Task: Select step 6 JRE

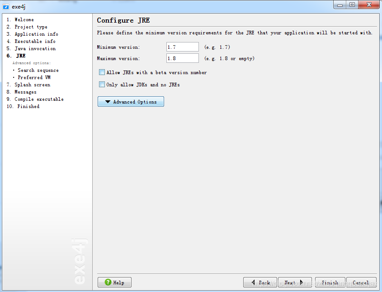Action: click(x=16, y=56)
